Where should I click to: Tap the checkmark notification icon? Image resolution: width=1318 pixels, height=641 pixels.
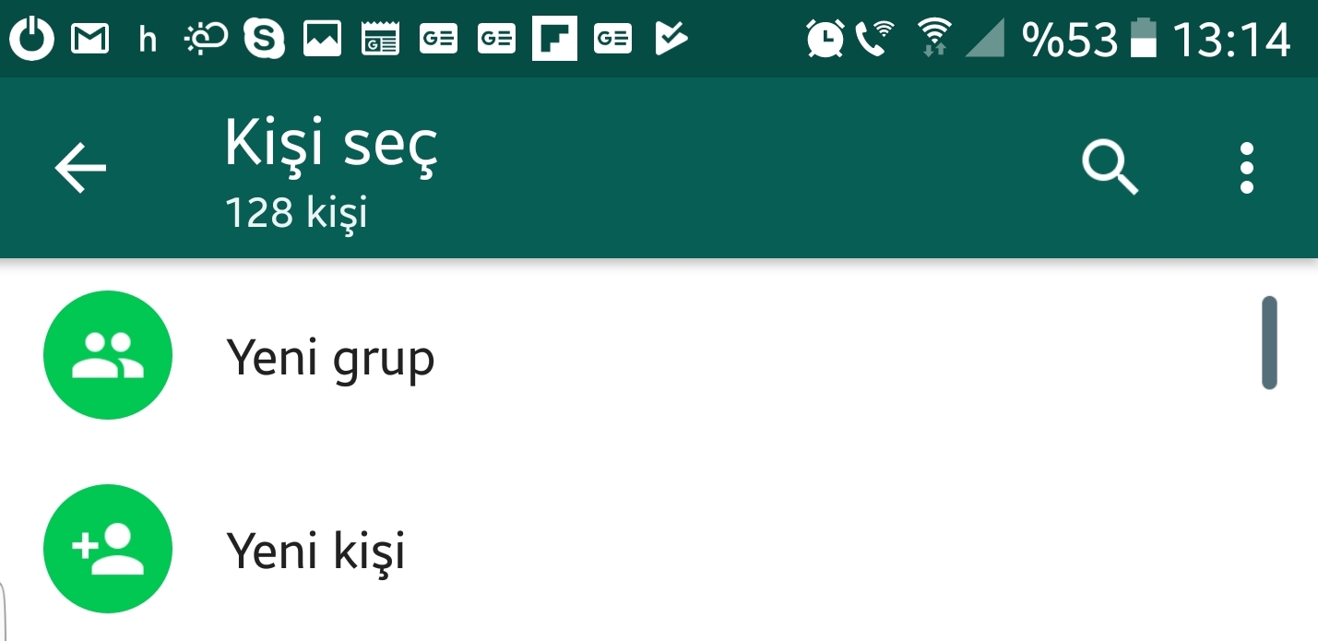(671, 39)
